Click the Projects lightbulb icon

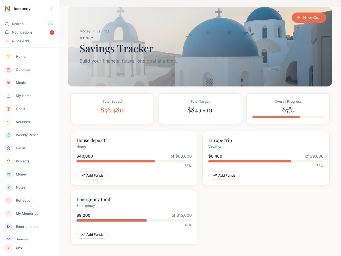click(x=9, y=161)
